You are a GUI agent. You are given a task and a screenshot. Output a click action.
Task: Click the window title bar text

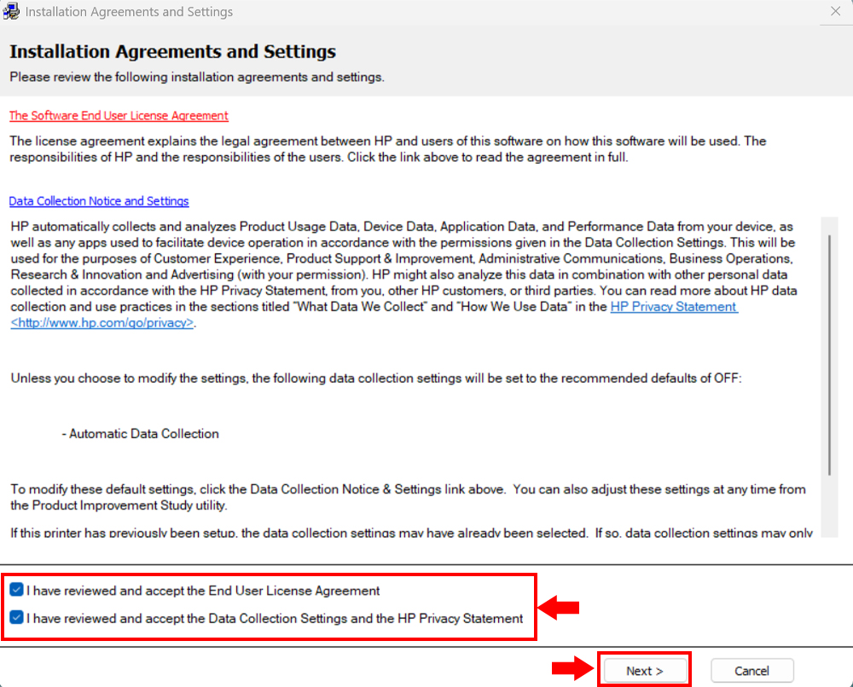pyautogui.click(x=129, y=12)
